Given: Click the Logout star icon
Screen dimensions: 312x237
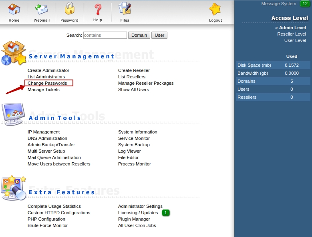Looking at the screenshot, I should 215,10.
